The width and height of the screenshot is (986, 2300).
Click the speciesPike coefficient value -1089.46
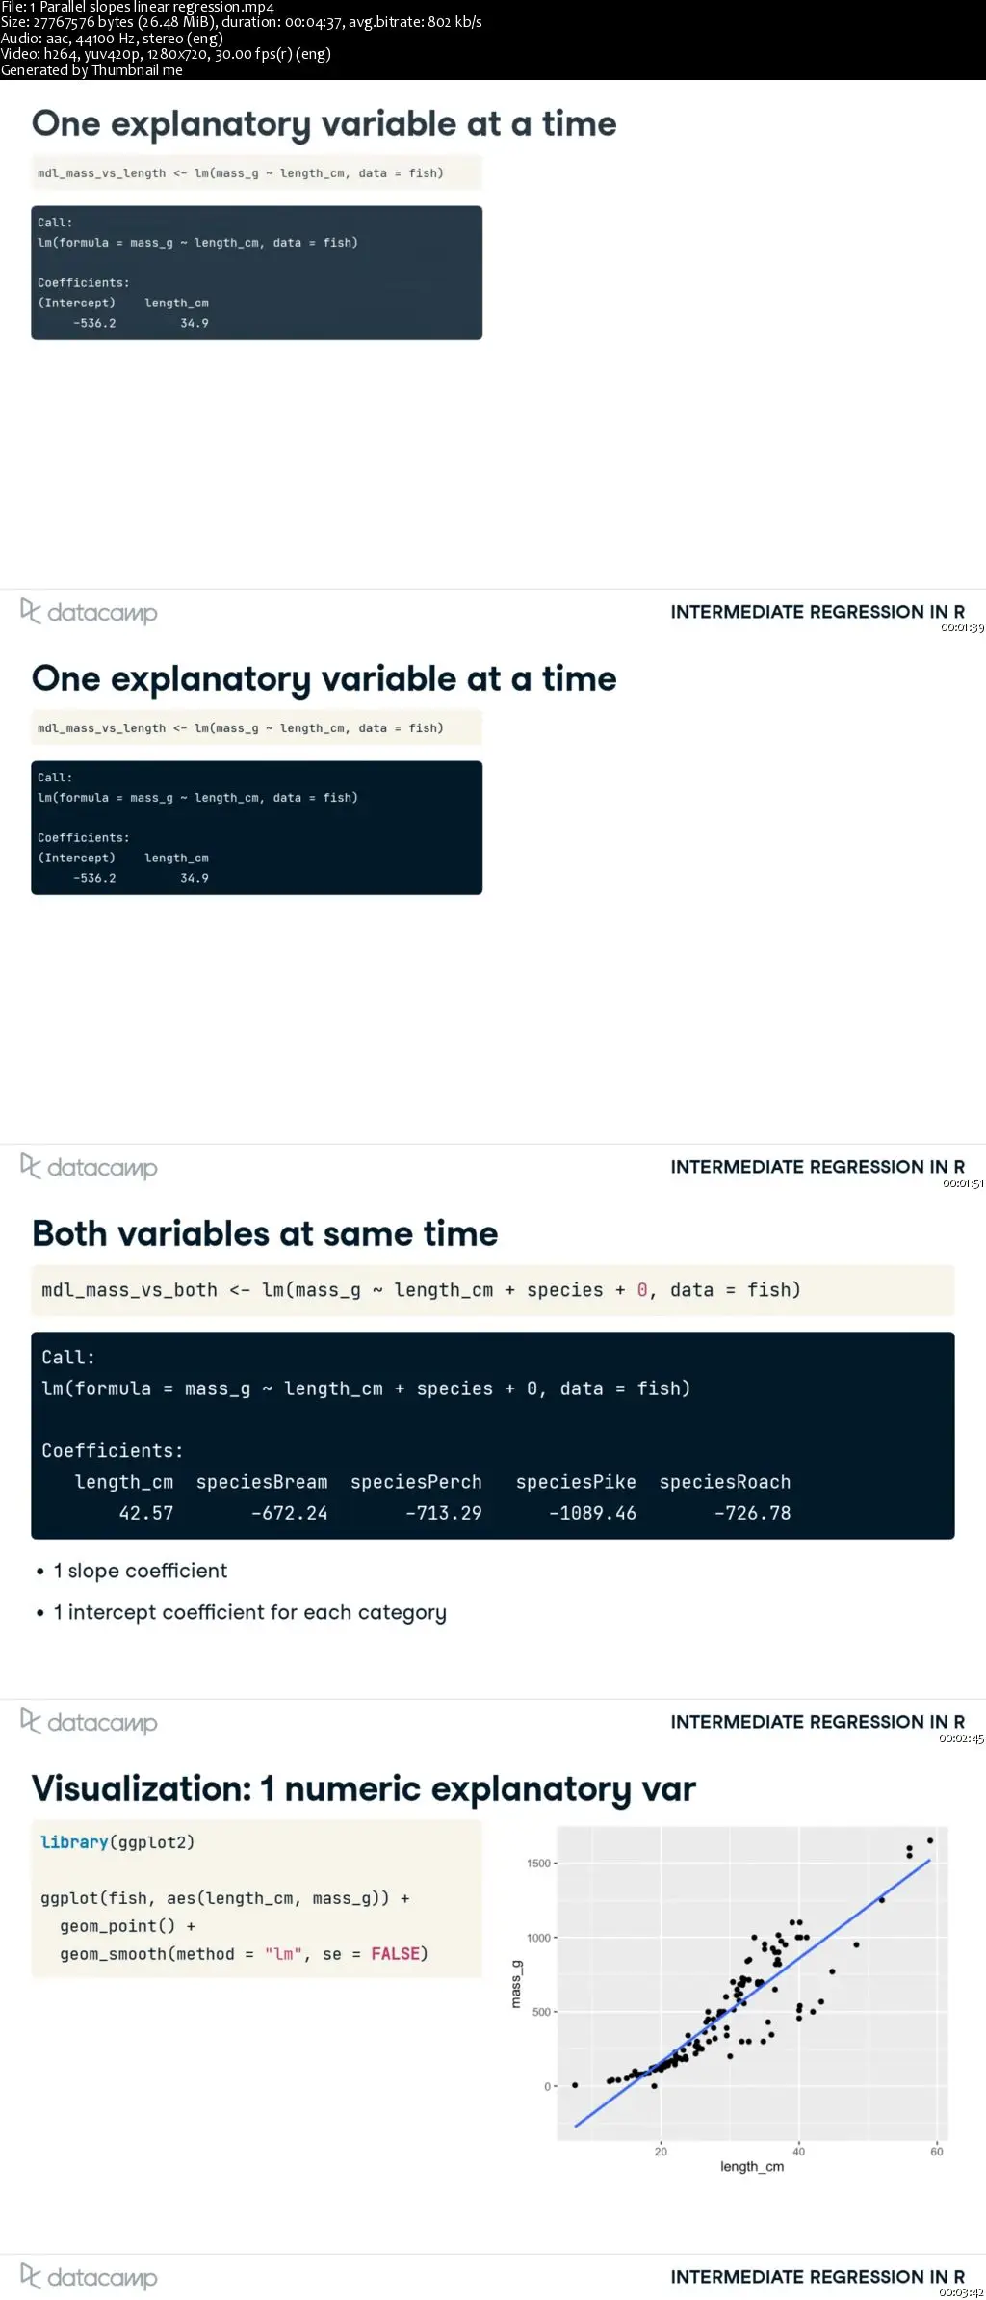tap(592, 1513)
